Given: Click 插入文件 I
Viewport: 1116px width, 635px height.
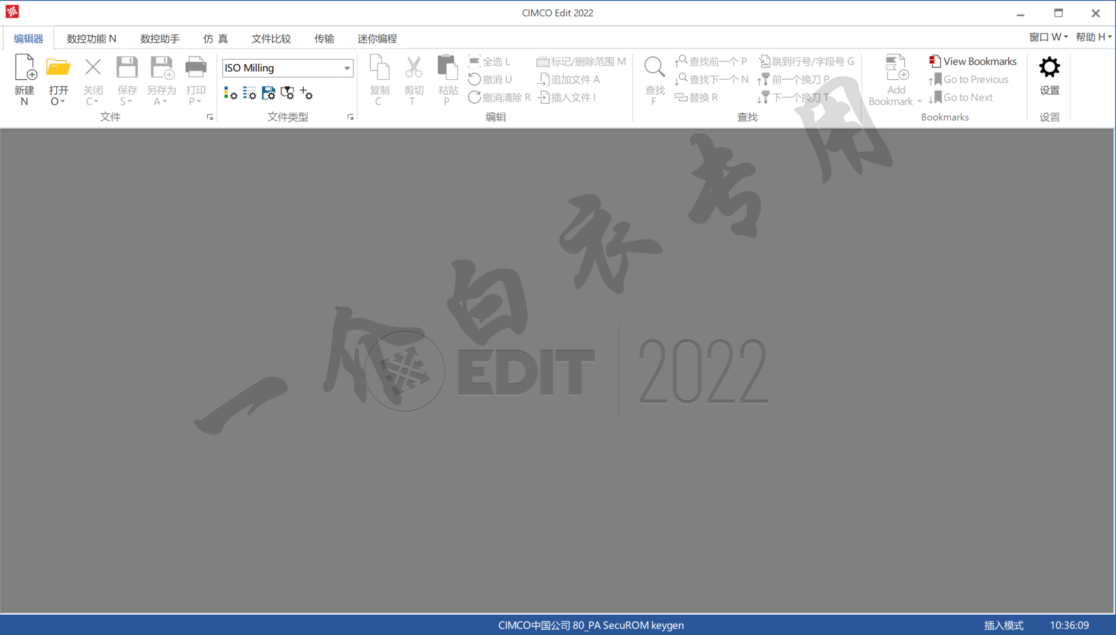Looking at the screenshot, I should [566, 97].
